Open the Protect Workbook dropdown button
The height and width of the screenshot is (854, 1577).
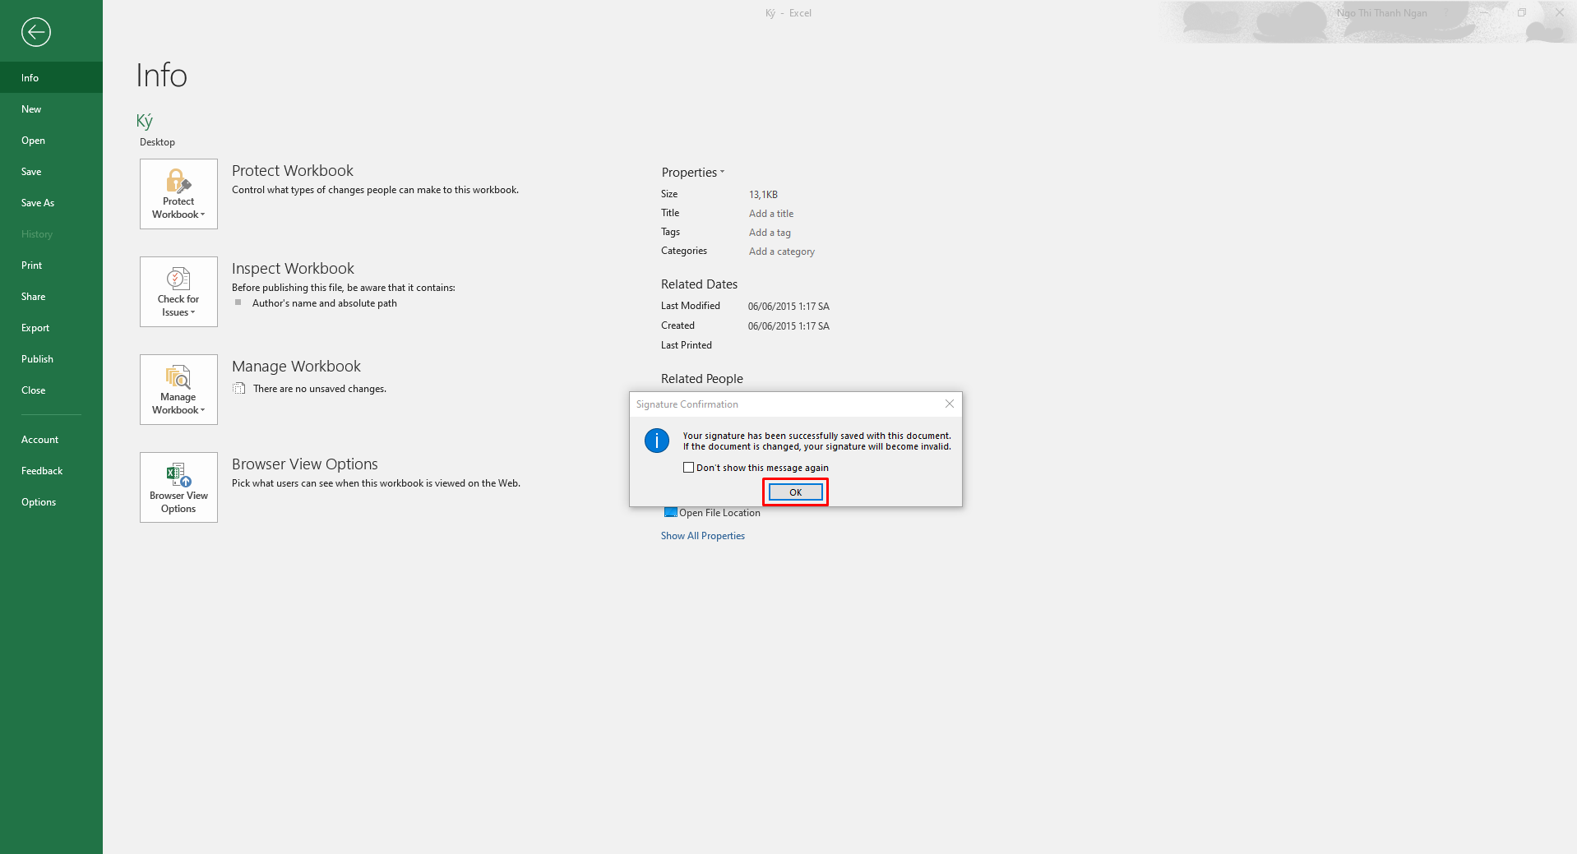pos(178,194)
